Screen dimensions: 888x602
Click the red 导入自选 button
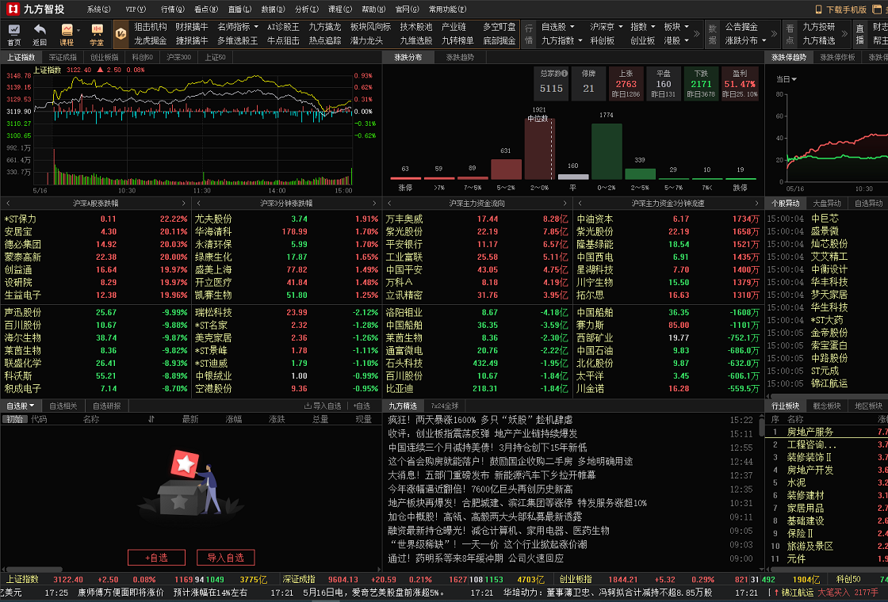(225, 558)
